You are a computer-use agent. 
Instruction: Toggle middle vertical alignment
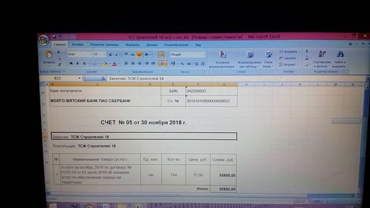pyautogui.click(x=132, y=54)
